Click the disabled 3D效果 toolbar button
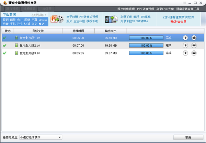Screen dimensions: 206x143 point(47,9)
